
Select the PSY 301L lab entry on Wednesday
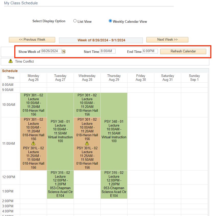(x=87, y=157)
